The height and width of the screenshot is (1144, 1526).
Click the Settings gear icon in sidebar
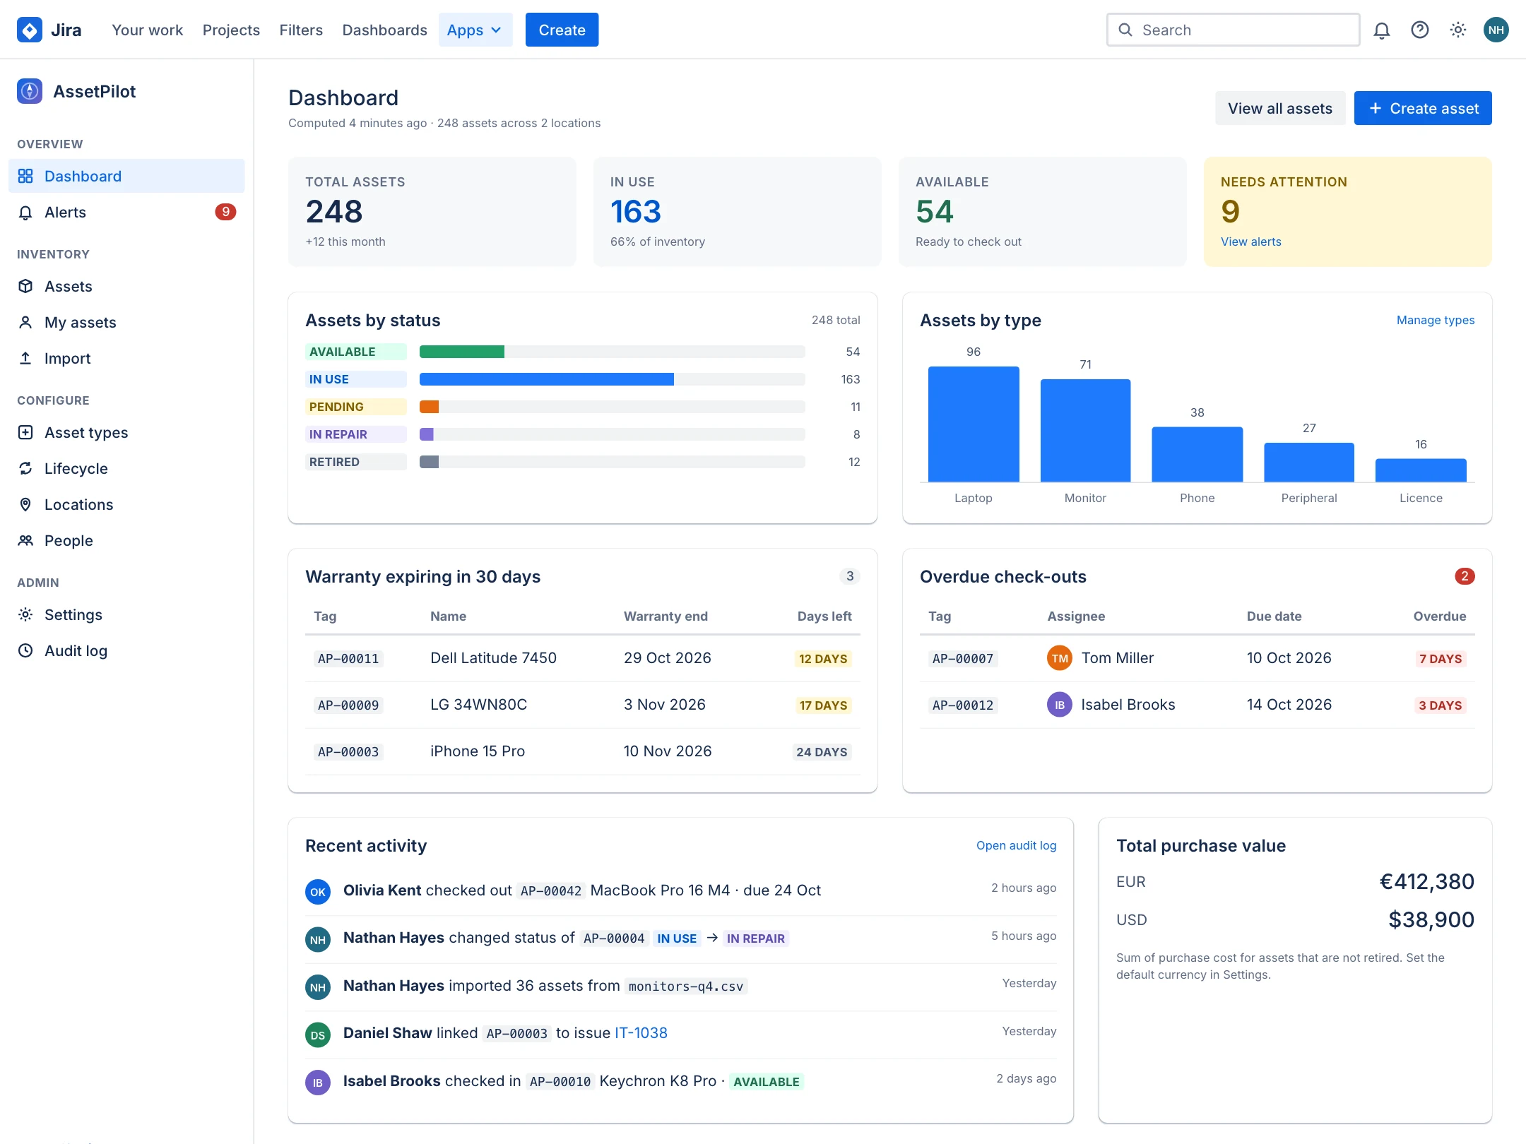pos(25,614)
